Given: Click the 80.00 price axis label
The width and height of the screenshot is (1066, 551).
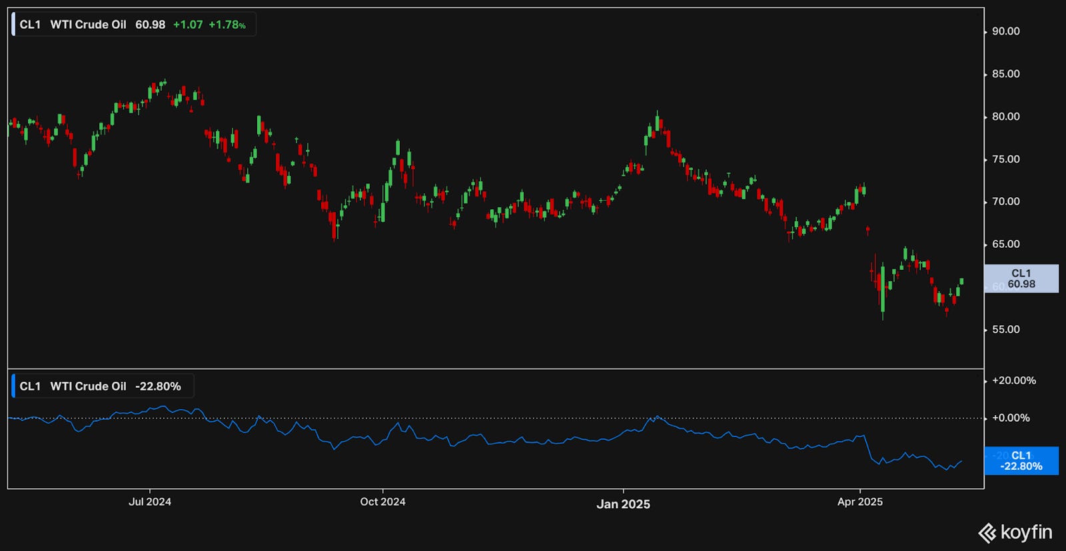Looking at the screenshot, I should pyautogui.click(x=1005, y=117).
